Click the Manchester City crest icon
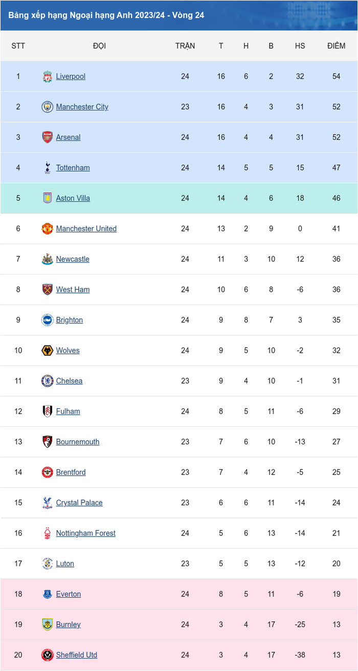This screenshot has height=671, width=358. pos(48,107)
